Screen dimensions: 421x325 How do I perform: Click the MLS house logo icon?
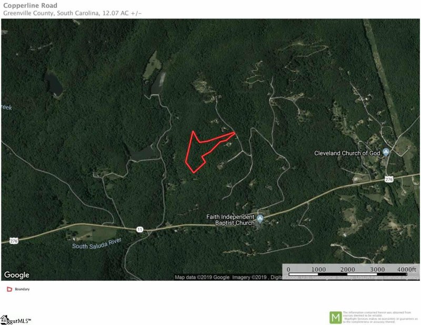point(5,320)
